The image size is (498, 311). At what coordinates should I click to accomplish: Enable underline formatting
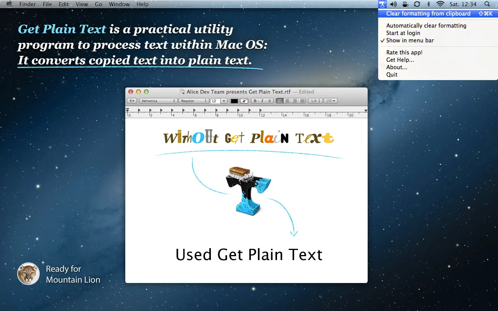click(x=269, y=101)
